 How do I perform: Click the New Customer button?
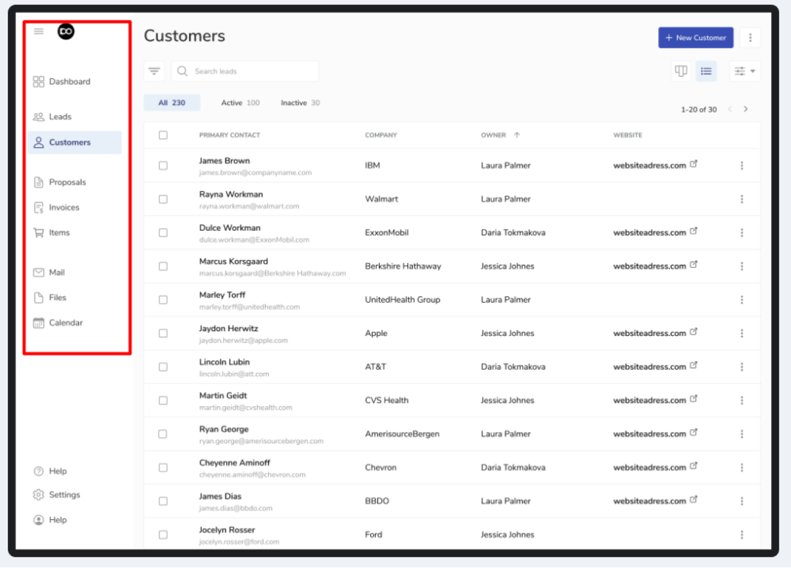pyautogui.click(x=695, y=37)
